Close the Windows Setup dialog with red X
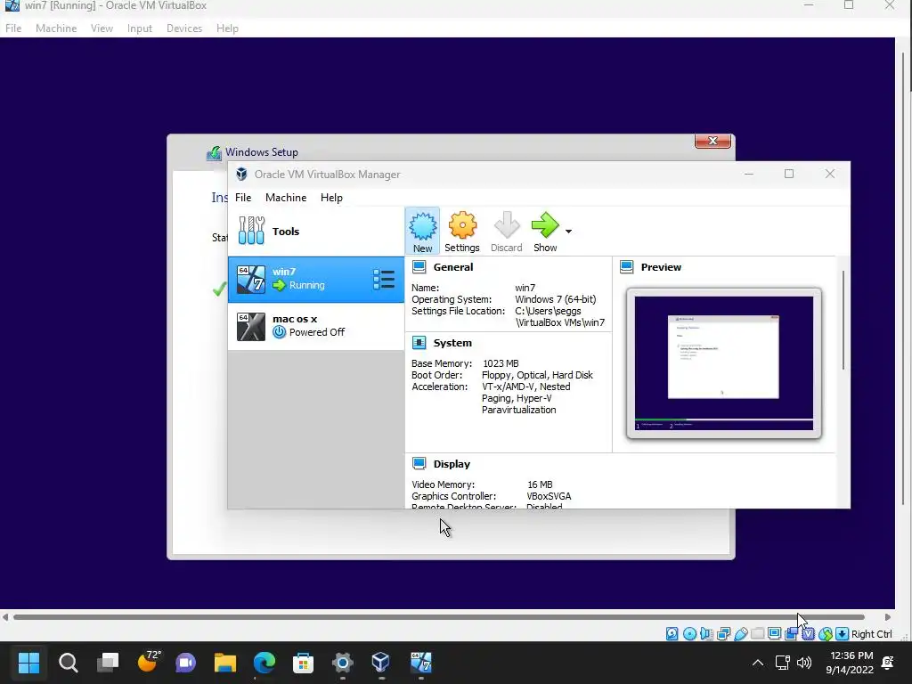912x684 pixels. (712, 141)
